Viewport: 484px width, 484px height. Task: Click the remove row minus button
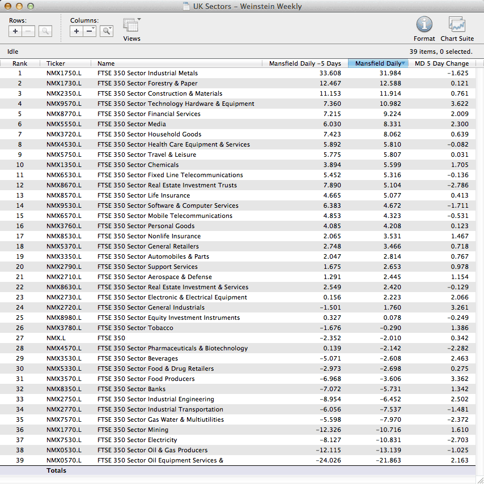click(29, 32)
